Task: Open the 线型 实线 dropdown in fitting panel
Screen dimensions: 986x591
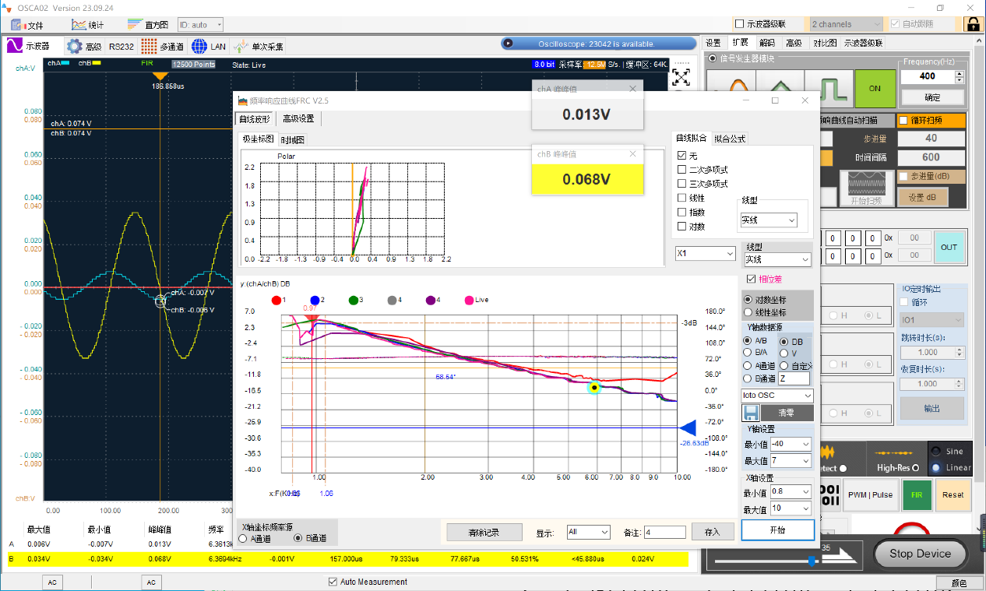Action: 769,220
